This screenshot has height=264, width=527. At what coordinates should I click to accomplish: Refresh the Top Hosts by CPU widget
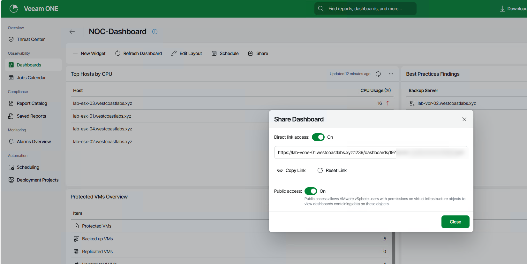(378, 74)
